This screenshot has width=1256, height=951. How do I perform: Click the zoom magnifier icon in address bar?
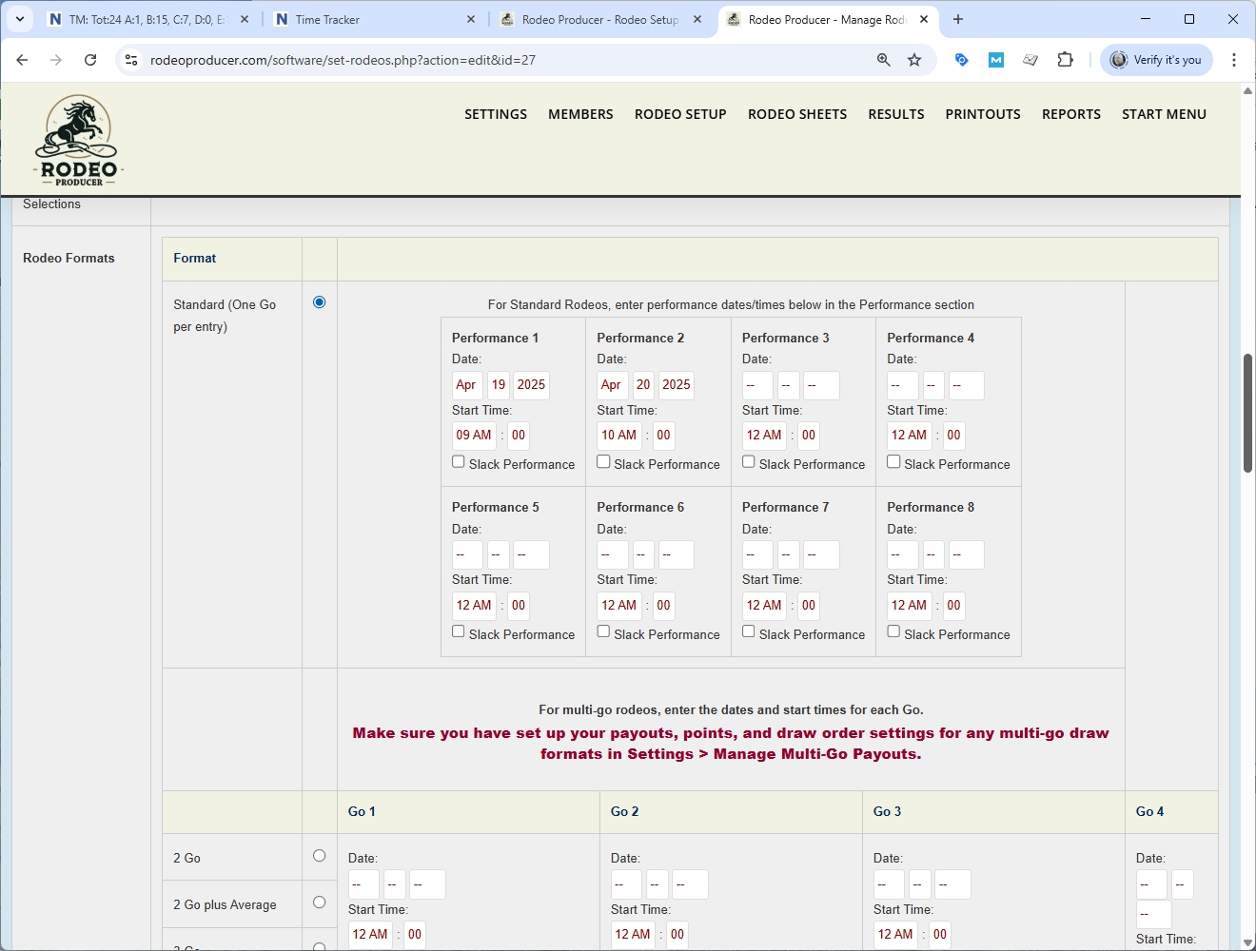884,60
